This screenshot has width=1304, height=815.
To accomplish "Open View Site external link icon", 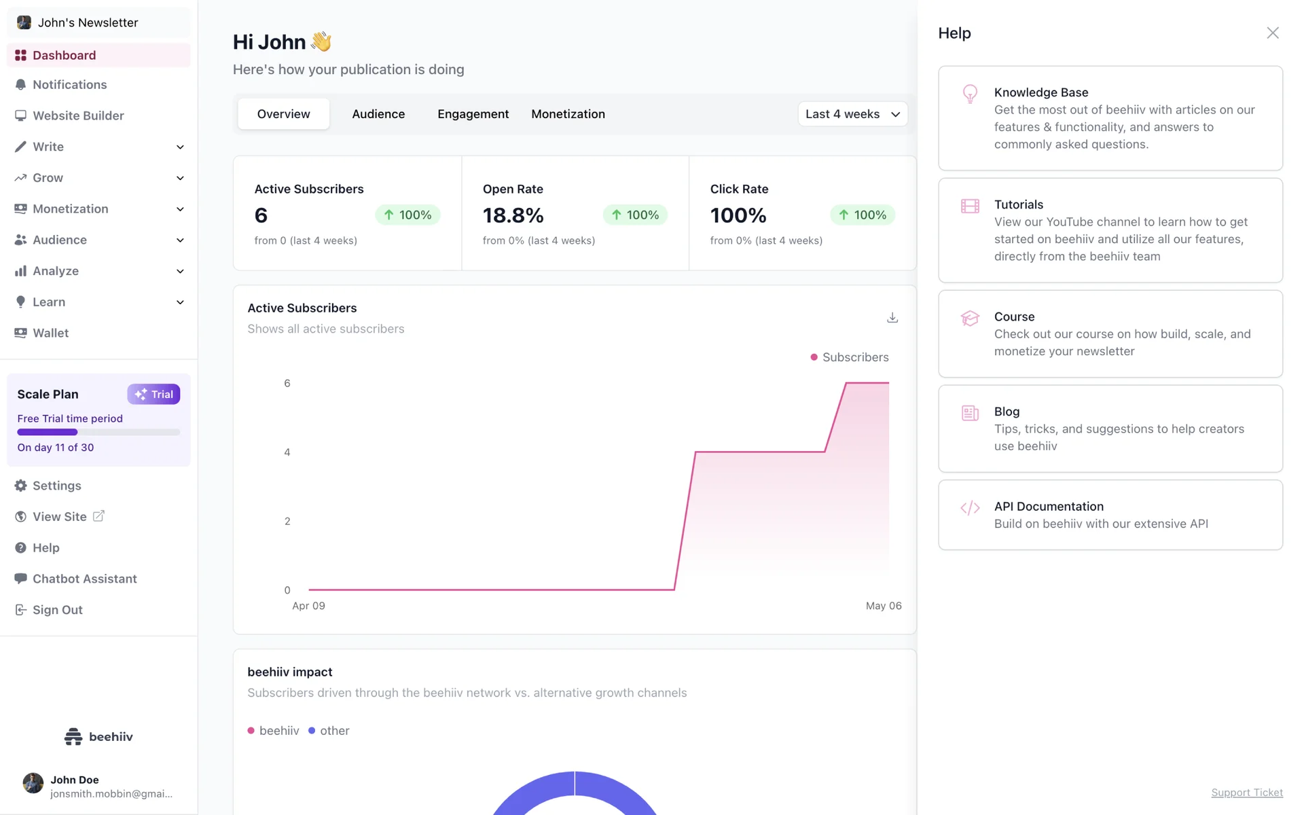I will pyautogui.click(x=98, y=516).
